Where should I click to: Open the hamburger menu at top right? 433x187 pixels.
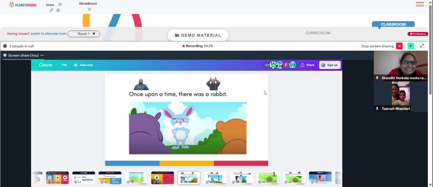(x=420, y=4)
